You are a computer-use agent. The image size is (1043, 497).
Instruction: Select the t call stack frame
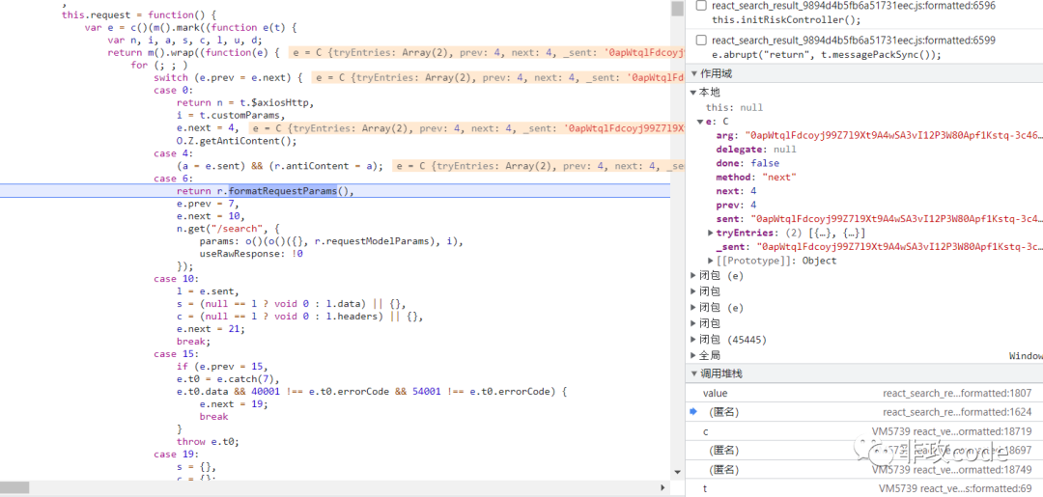862,489
